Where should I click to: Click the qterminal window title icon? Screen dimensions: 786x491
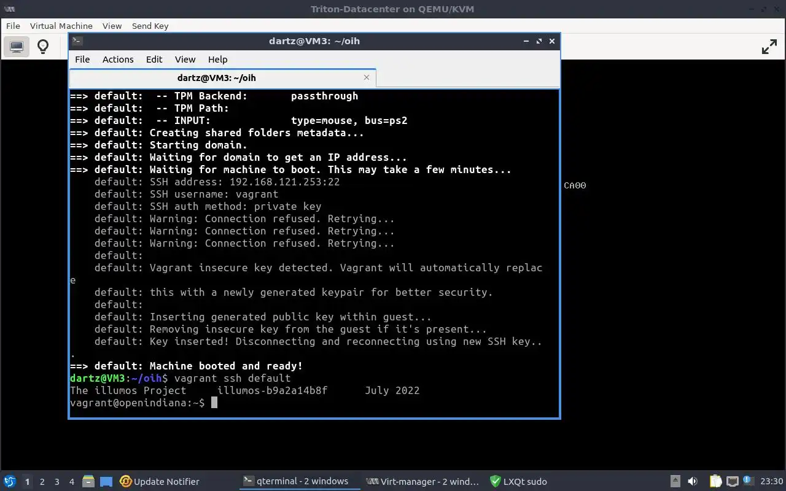[x=77, y=41]
